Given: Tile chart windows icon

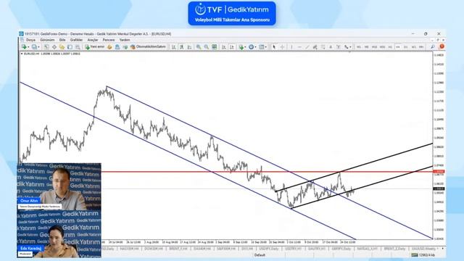Looking at the screenshot, I should pos(215,46).
